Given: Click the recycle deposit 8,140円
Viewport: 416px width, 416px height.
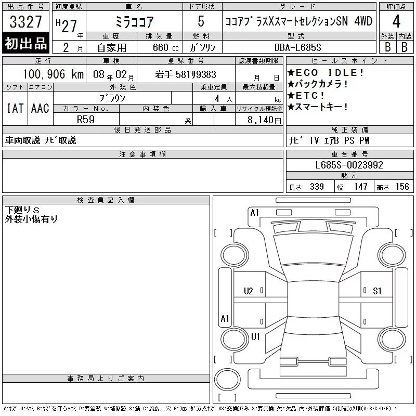Looking at the screenshot, I should click(264, 120).
